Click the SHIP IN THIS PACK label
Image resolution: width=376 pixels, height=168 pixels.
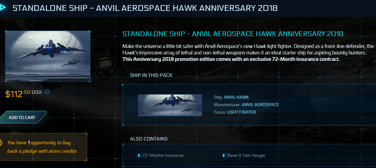click(152, 75)
